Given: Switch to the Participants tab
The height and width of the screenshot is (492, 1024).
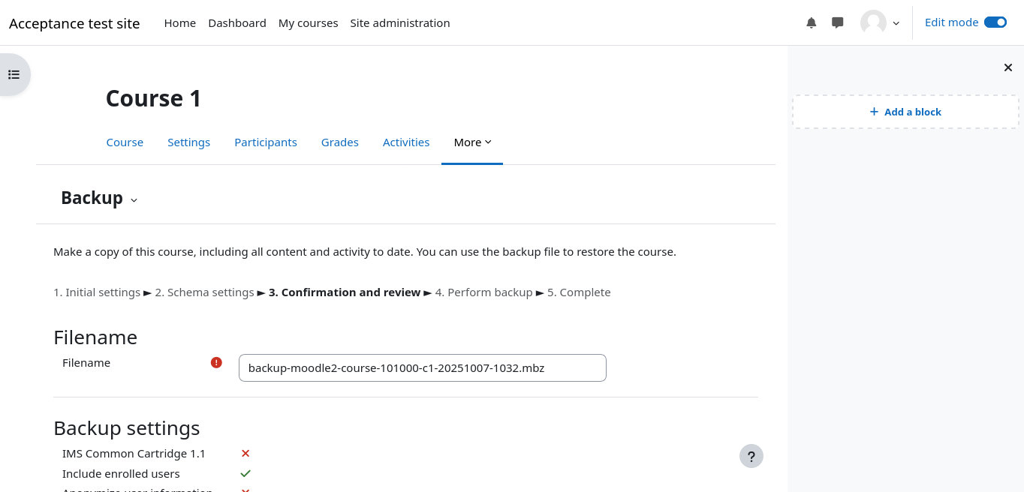Looking at the screenshot, I should [x=266, y=142].
